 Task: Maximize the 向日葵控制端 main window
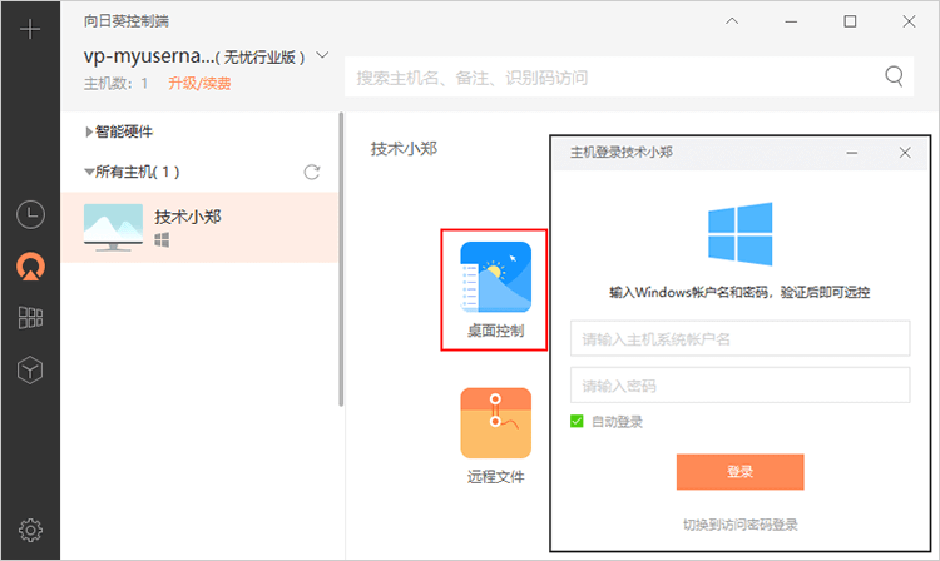tap(850, 21)
